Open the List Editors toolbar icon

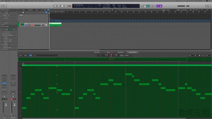[207, 6]
